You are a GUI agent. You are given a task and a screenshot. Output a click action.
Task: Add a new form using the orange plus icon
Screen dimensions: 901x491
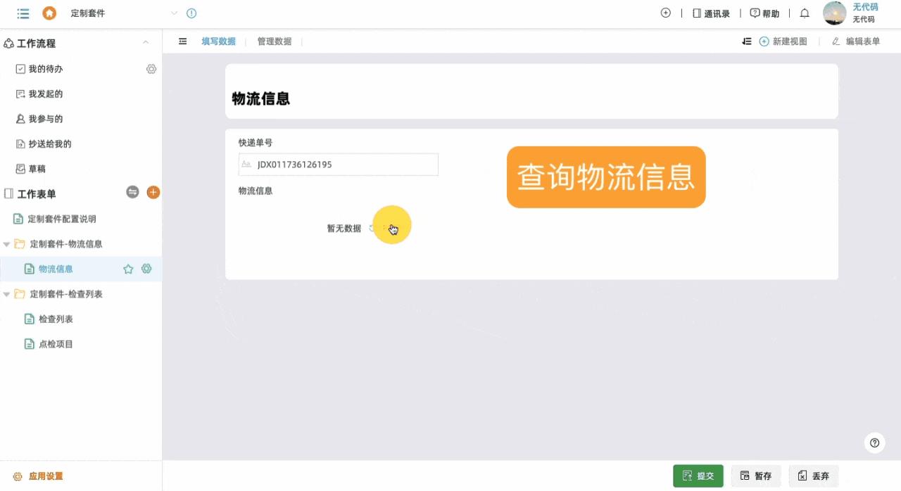tap(153, 191)
